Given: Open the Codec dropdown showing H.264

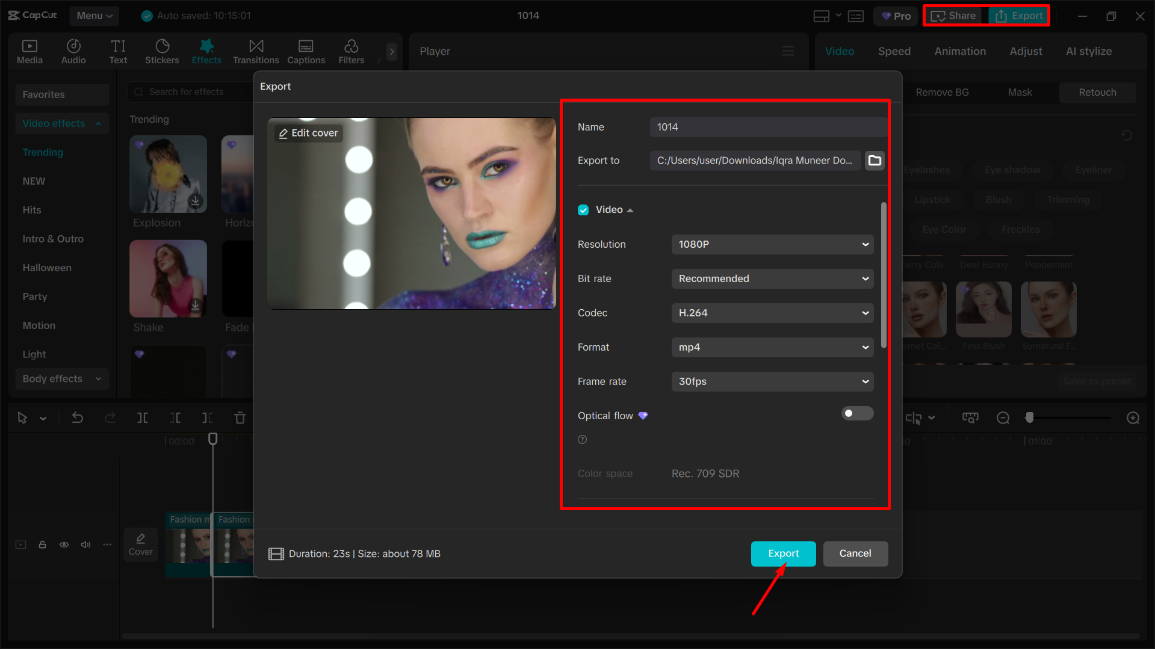Looking at the screenshot, I should pyautogui.click(x=772, y=313).
